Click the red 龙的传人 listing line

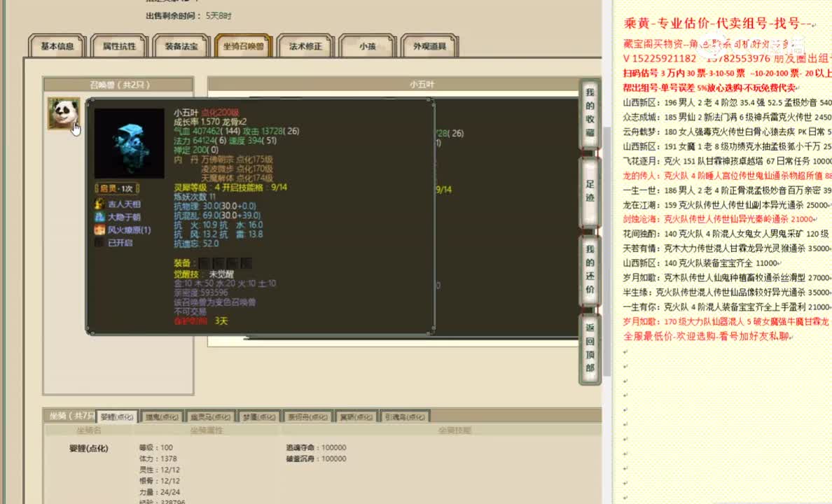[727, 176]
